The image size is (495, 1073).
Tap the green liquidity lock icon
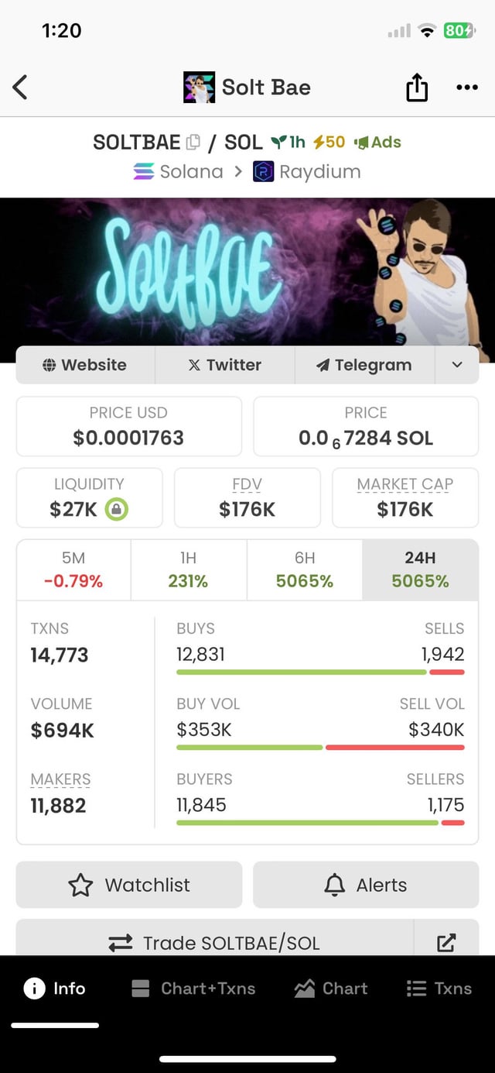(117, 509)
